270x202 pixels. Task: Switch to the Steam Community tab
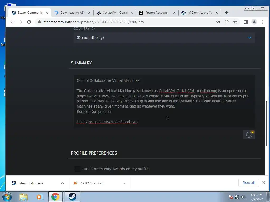point(30,13)
